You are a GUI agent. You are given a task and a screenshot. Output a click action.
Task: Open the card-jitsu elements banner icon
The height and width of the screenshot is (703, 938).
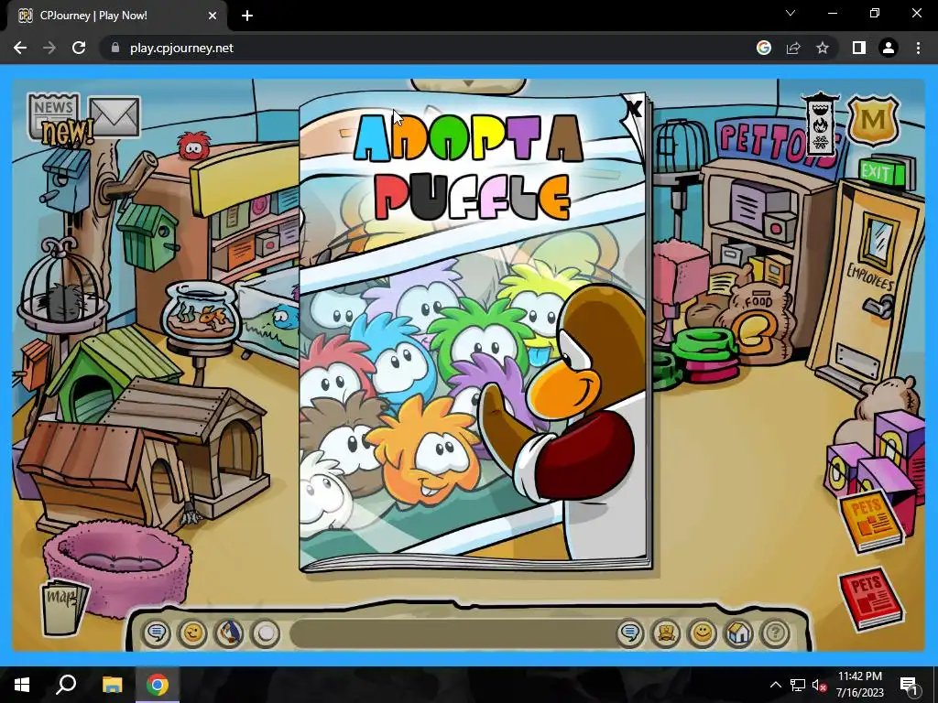coord(820,124)
